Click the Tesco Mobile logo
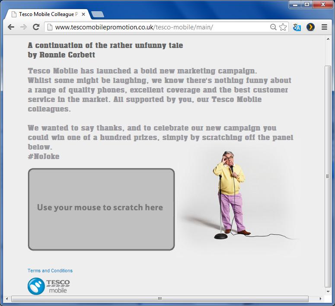 coord(49,286)
